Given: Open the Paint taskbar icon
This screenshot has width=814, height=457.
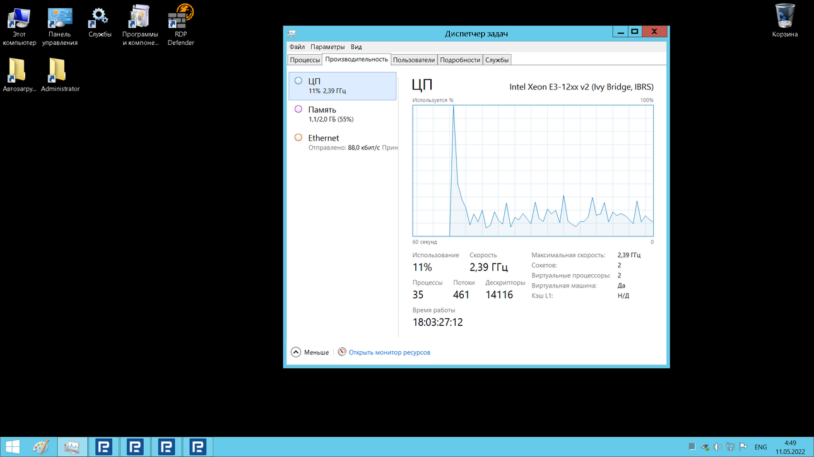Looking at the screenshot, I should click(40, 447).
